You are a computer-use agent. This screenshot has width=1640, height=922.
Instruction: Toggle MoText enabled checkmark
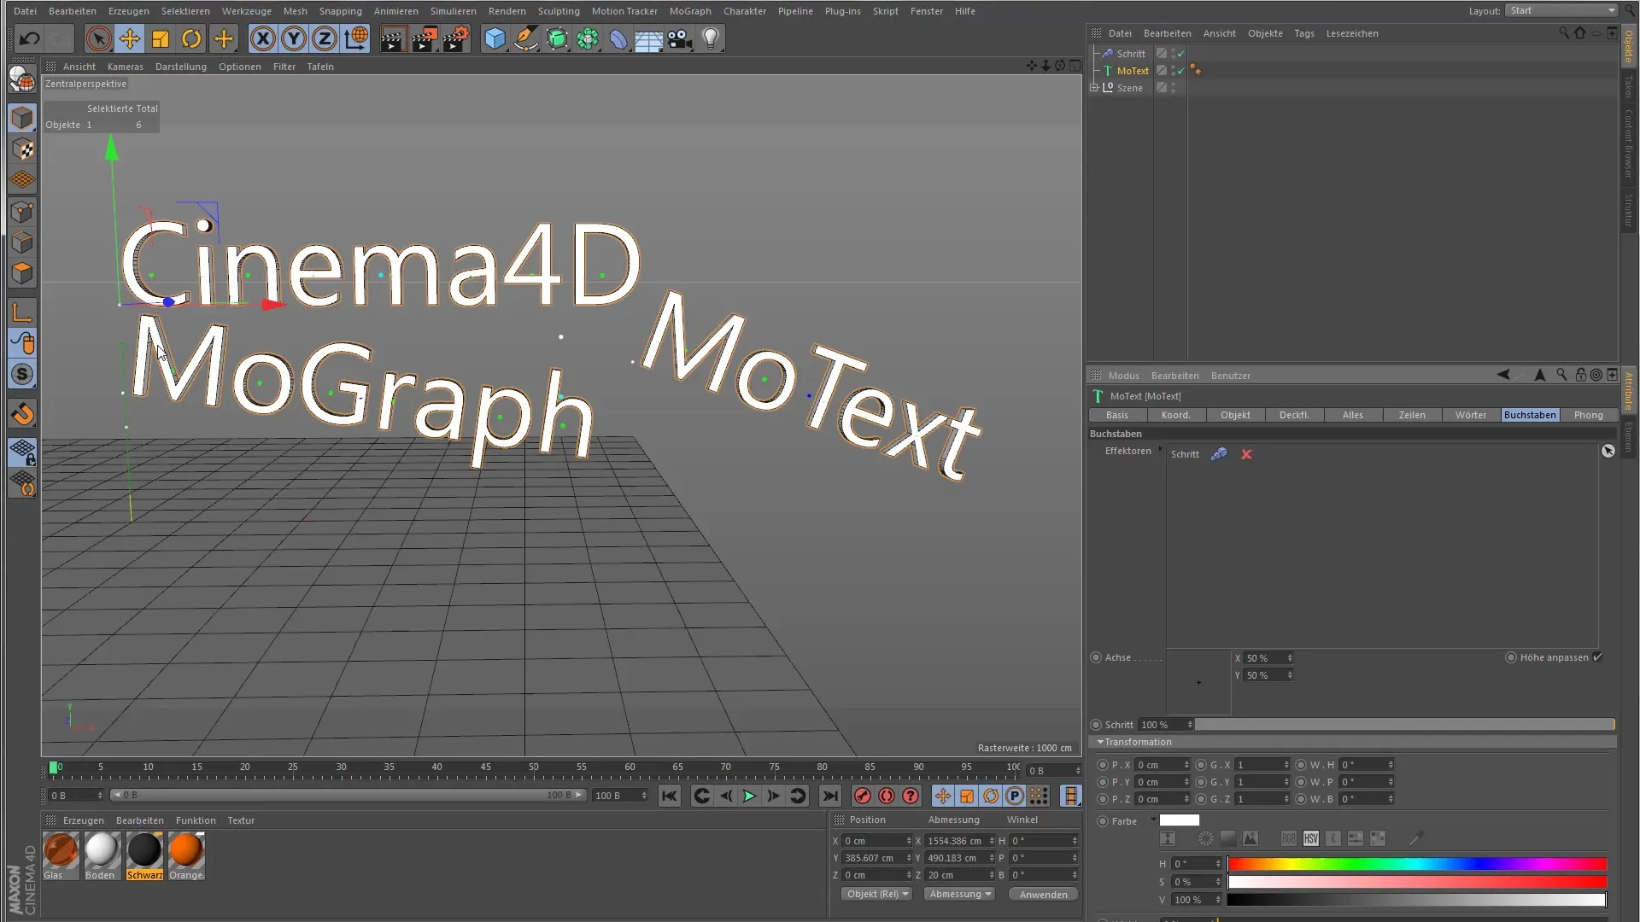tap(1181, 71)
